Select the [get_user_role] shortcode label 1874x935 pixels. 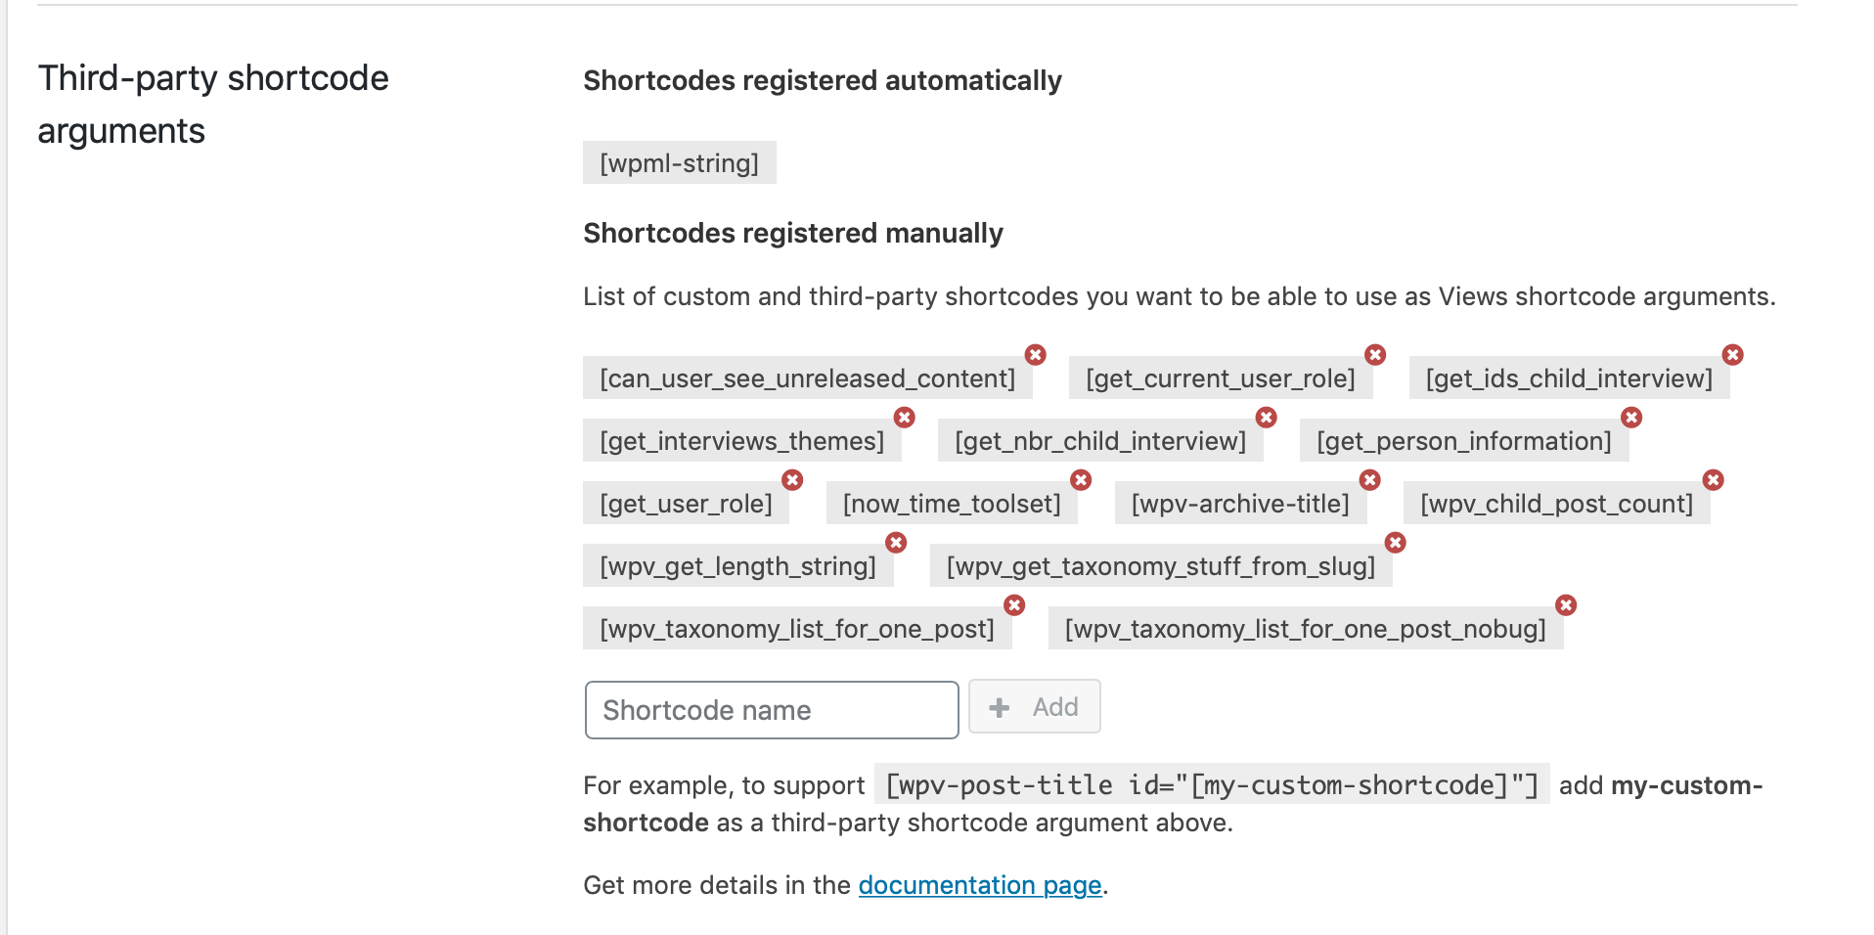pyautogui.click(x=687, y=504)
